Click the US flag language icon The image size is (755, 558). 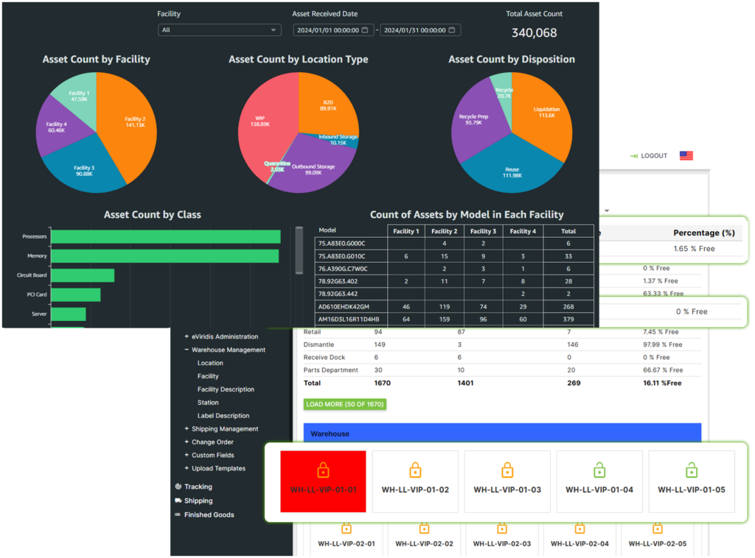coord(686,155)
